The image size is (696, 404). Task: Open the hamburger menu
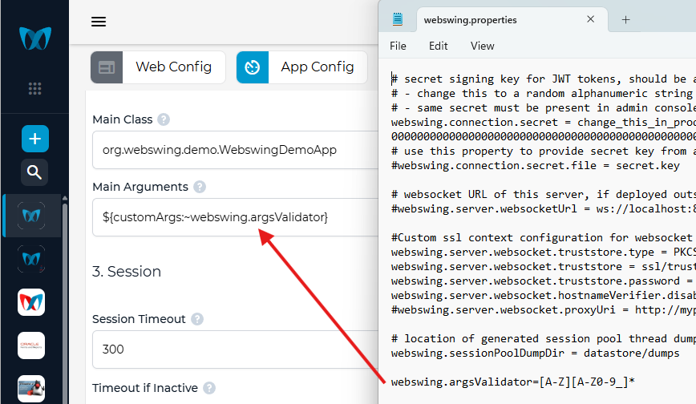[99, 22]
